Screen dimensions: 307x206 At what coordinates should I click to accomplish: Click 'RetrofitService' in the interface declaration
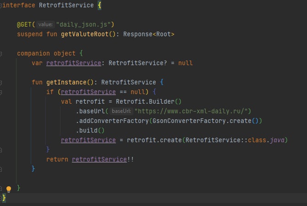click(66, 5)
